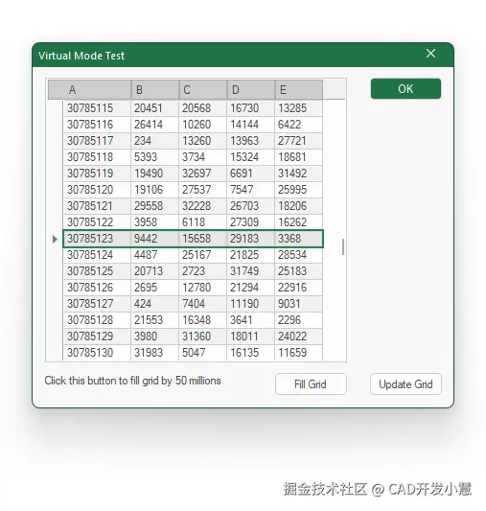Click the Update Grid button

coord(405,383)
